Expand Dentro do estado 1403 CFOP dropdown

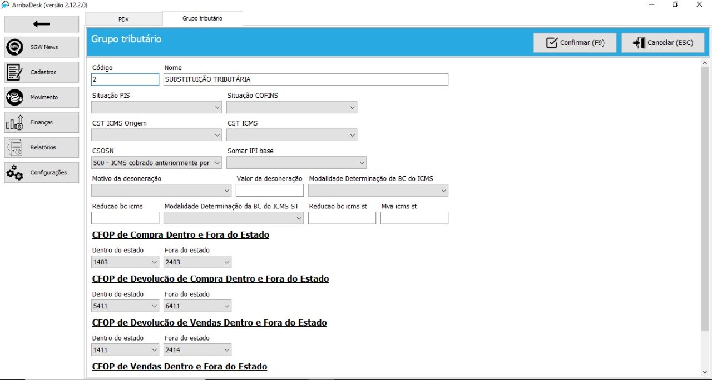pyautogui.click(x=154, y=262)
